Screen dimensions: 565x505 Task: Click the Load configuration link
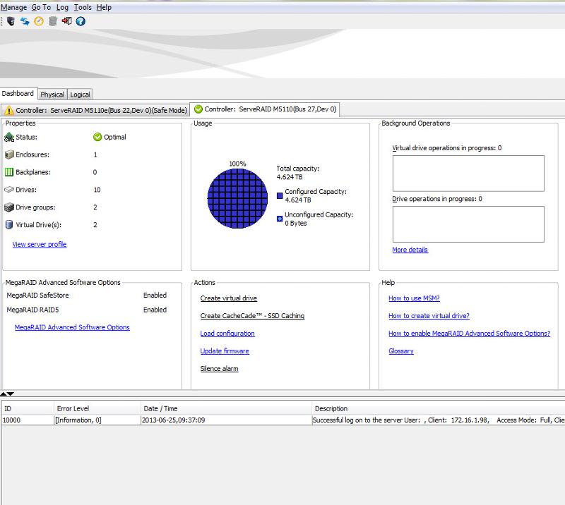227,334
